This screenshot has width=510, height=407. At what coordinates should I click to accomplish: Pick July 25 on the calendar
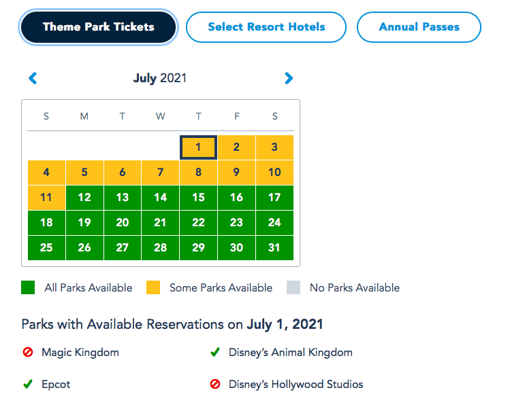tap(46, 248)
